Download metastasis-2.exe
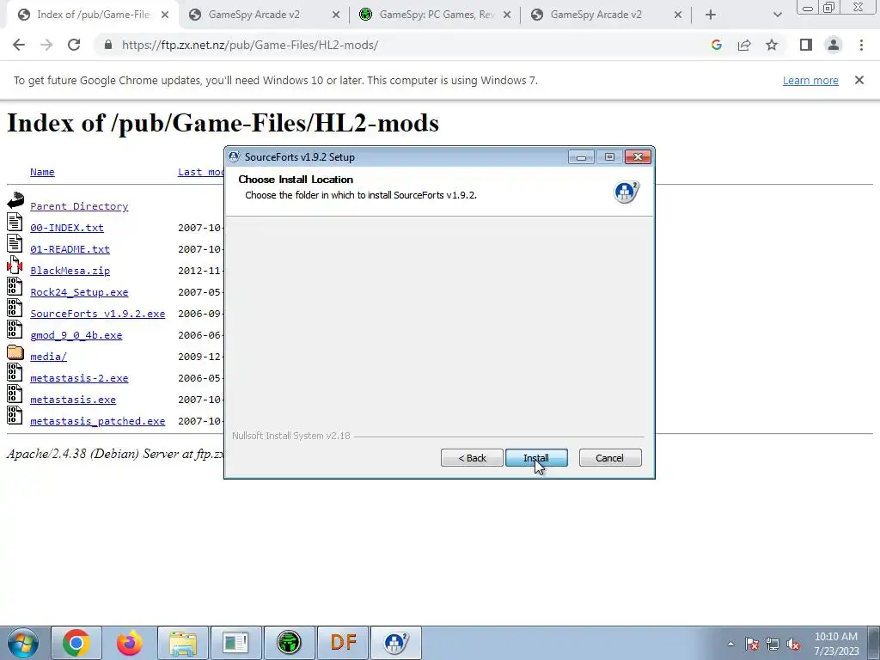 click(x=79, y=378)
